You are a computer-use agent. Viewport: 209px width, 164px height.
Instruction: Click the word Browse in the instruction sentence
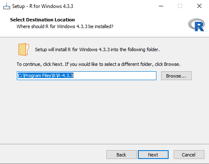[x=172, y=64]
